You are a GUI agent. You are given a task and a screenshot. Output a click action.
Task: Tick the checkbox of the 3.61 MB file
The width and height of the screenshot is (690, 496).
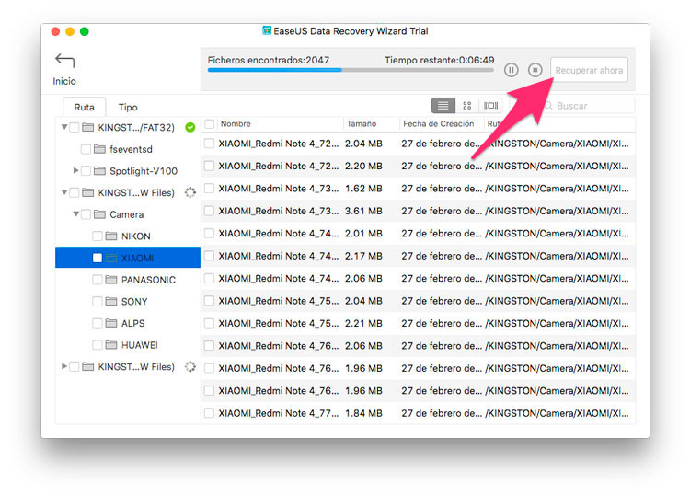(x=210, y=211)
